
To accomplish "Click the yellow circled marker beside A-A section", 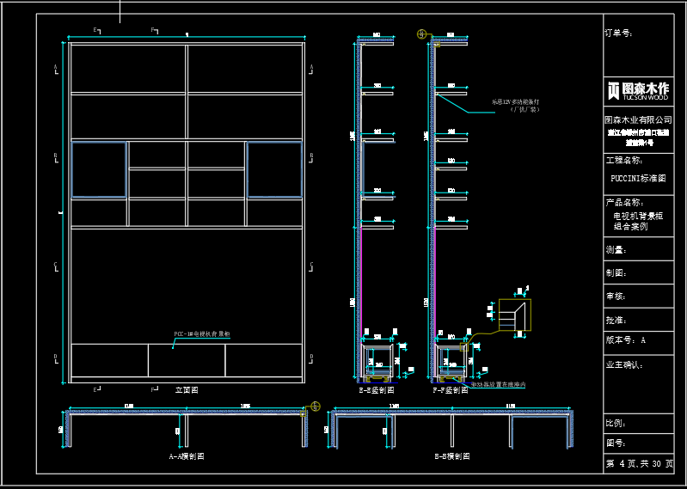I will tap(316, 406).
